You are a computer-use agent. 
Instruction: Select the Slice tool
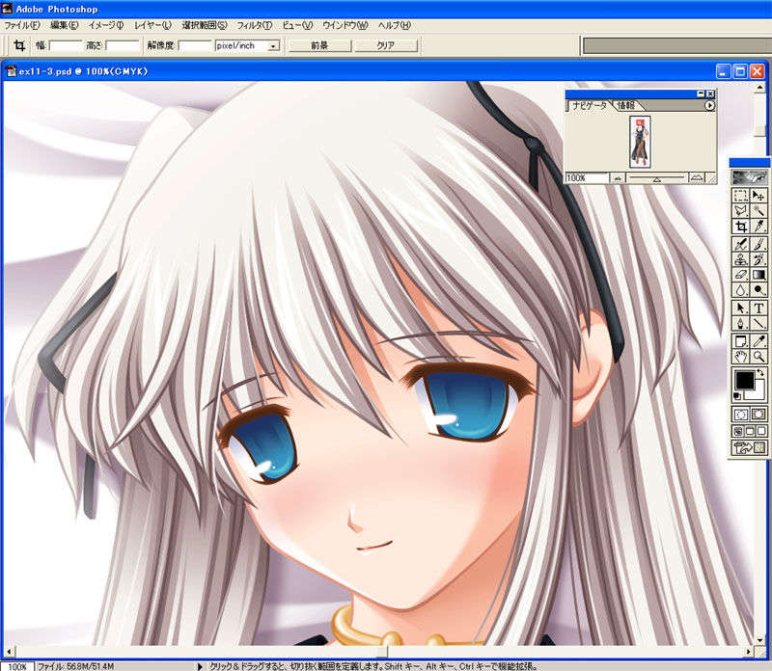(x=758, y=227)
